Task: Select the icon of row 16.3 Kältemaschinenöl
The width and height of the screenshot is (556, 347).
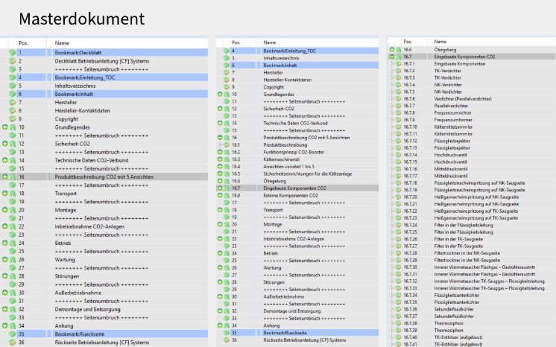Action: click(227, 159)
